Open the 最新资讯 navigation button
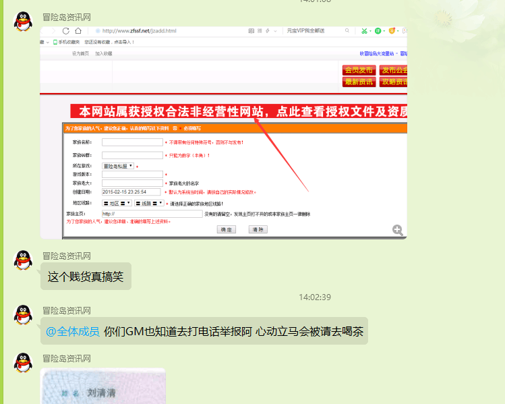505x404 pixels. click(x=359, y=82)
